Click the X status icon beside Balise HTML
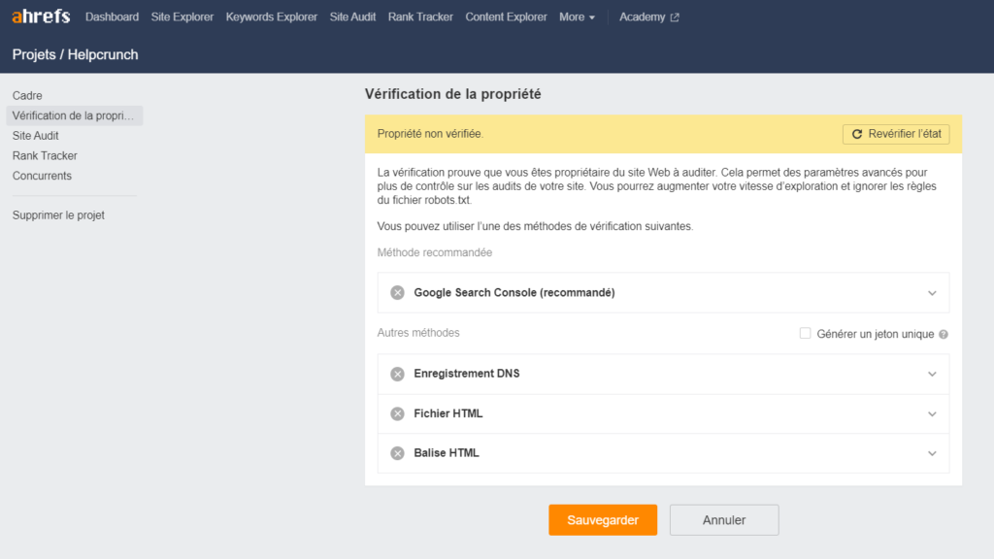The image size is (994, 559). 397,453
